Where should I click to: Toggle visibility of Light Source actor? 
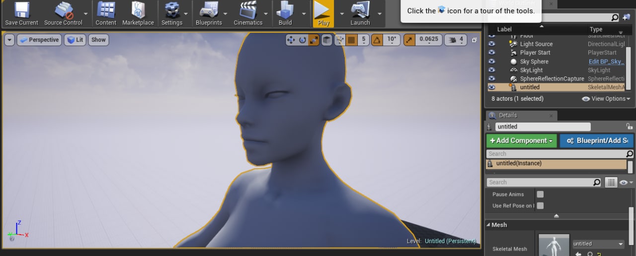(492, 44)
